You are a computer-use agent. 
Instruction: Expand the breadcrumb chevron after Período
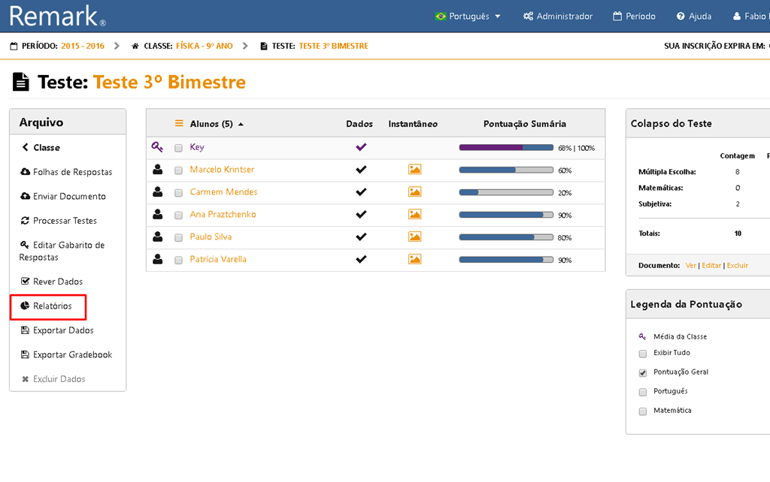[x=117, y=46]
